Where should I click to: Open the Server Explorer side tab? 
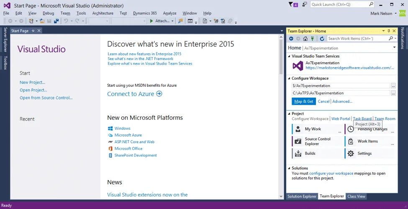(5, 39)
